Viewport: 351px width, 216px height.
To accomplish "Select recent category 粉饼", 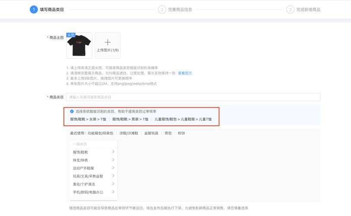I will (181, 133).
